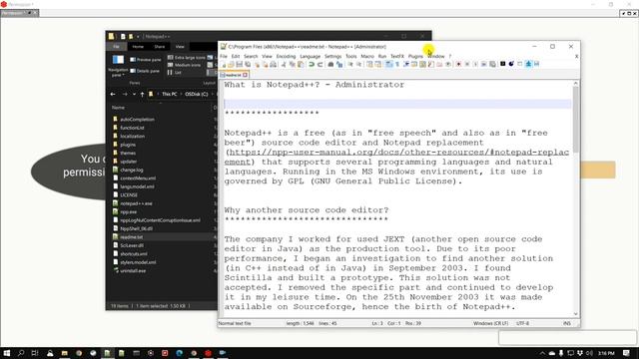Click the Zoom In icon in Notepad++ toolbar
This screenshot has height=359, width=639.
tap(350, 64)
